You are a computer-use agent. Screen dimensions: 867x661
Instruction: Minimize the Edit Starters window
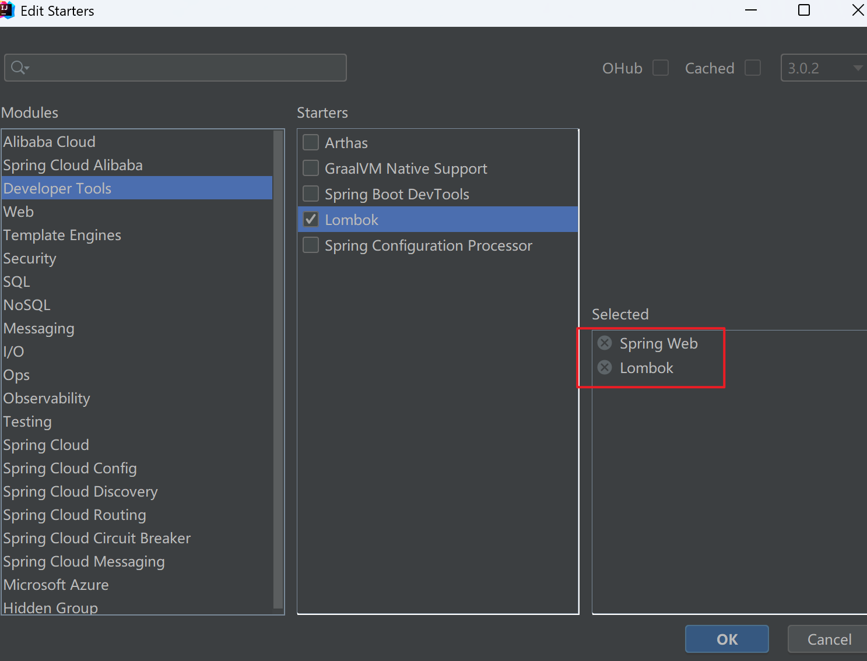pos(751,10)
